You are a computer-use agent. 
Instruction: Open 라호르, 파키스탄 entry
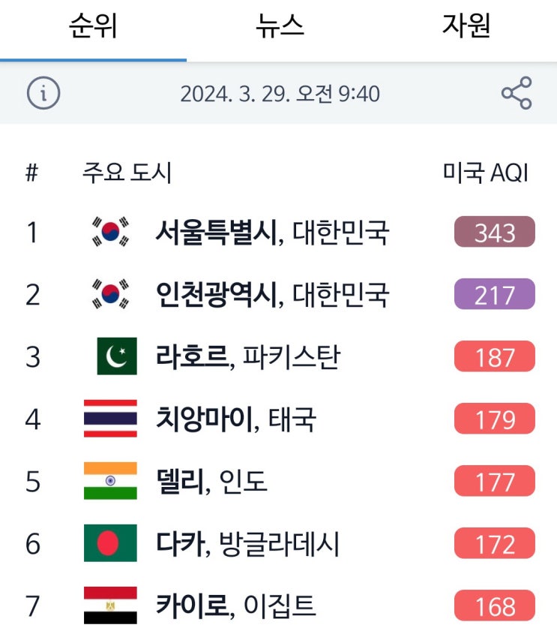(247, 356)
